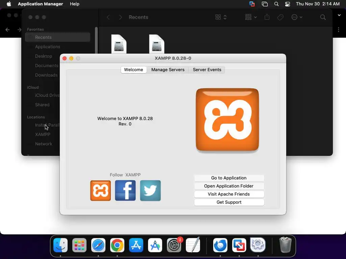Select Shared in Finder sidebar
The height and width of the screenshot is (259, 346).
42,105
